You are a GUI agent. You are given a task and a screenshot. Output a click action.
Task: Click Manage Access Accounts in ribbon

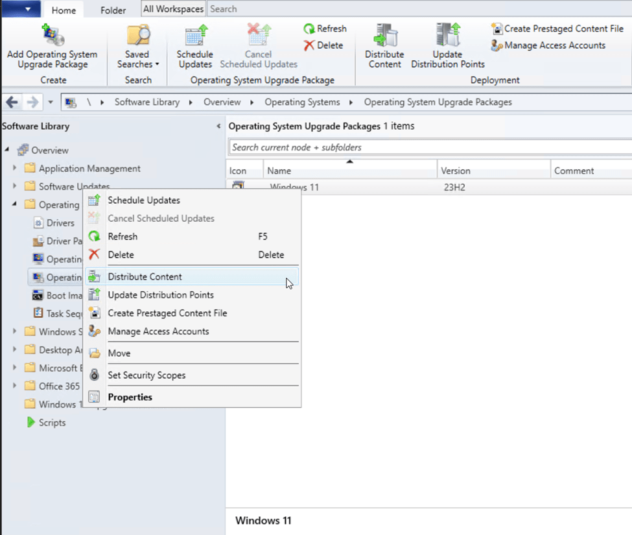click(x=548, y=45)
